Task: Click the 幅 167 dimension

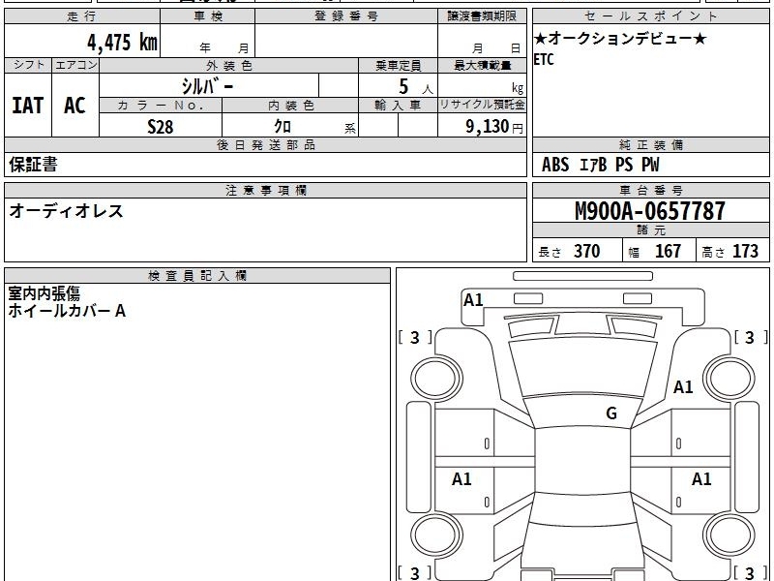Action: tap(655, 252)
